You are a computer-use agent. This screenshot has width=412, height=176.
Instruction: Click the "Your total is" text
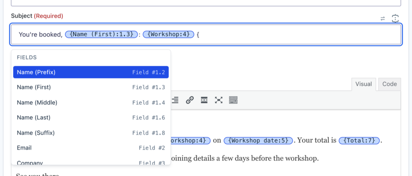317,140
